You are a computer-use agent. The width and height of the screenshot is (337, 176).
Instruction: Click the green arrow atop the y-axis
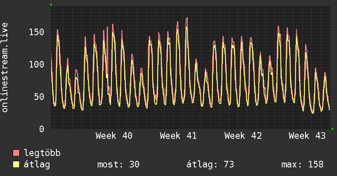(51, 5)
